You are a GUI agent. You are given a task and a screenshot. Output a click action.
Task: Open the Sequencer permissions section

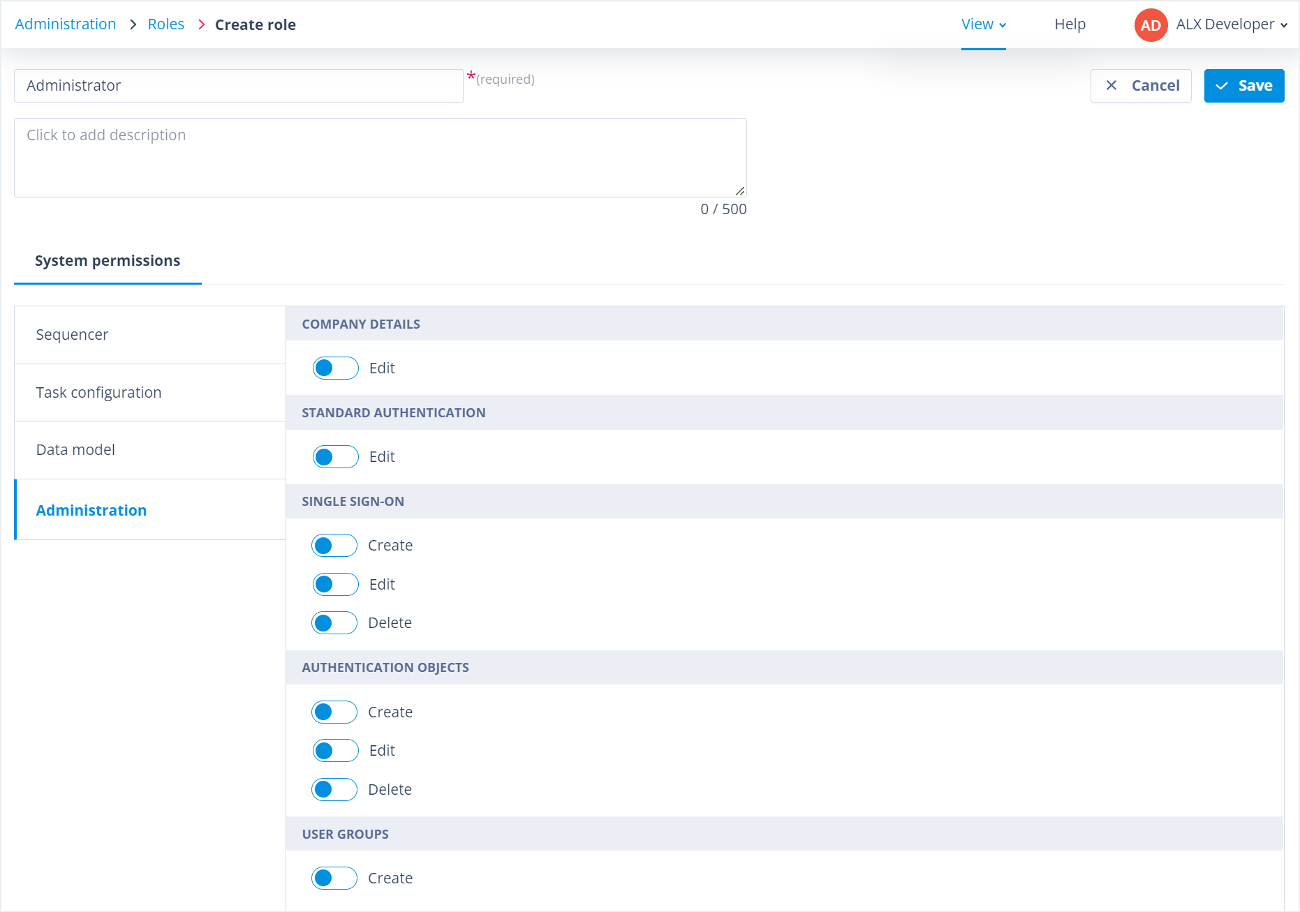150,335
